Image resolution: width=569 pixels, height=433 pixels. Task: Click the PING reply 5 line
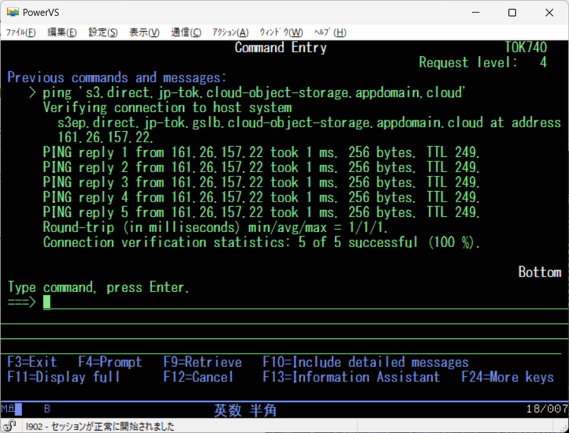click(261, 212)
